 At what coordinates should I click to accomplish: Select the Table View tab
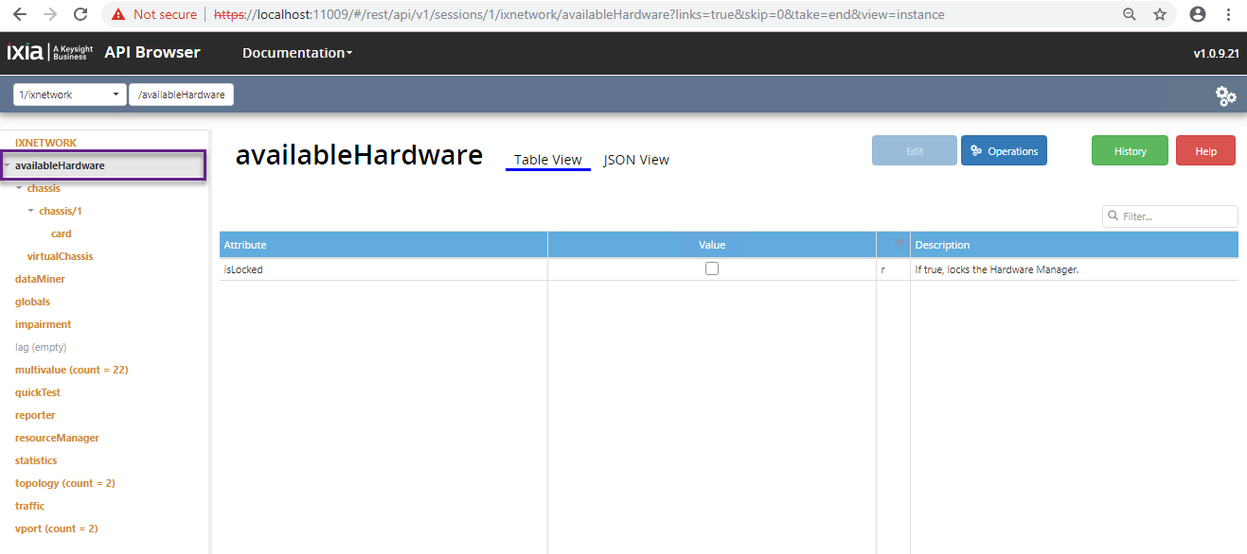tap(547, 160)
